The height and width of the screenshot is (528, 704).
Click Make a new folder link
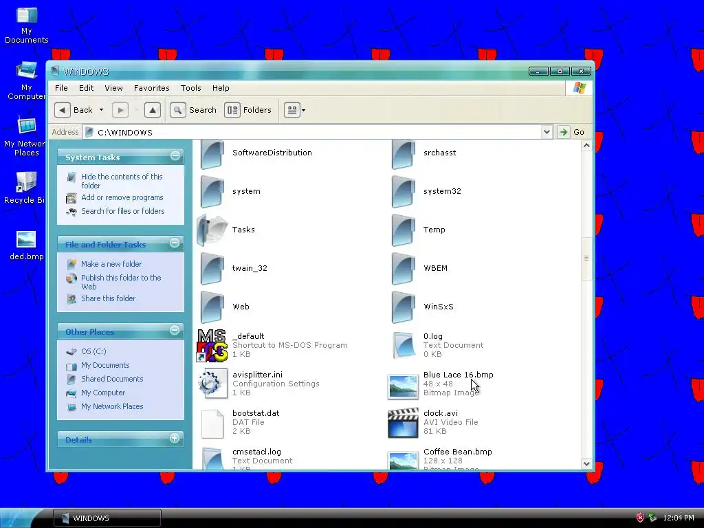111,264
